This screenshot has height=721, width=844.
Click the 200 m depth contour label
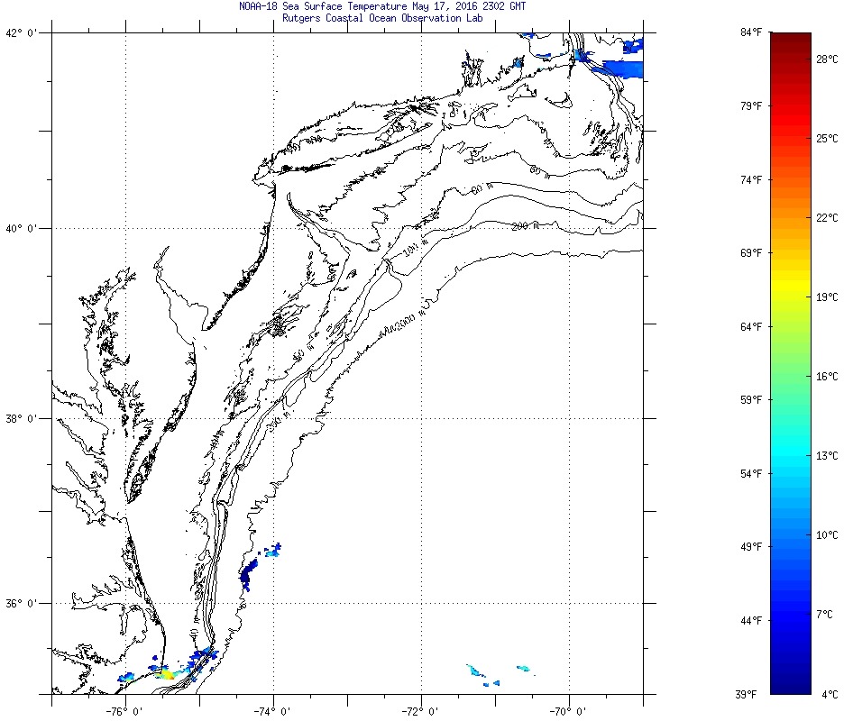tap(524, 226)
